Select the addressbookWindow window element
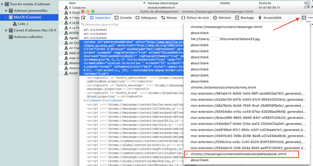This screenshot has height=166, width=313. click(132, 58)
